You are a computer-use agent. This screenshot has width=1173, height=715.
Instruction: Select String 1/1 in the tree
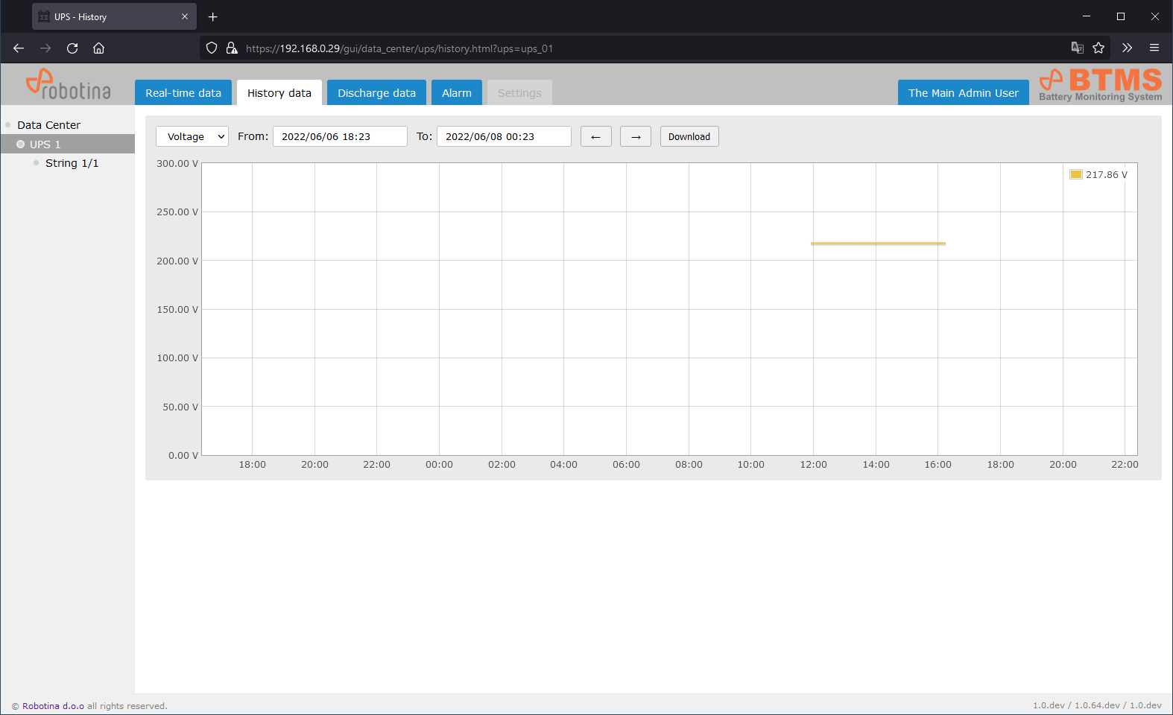(72, 163)
